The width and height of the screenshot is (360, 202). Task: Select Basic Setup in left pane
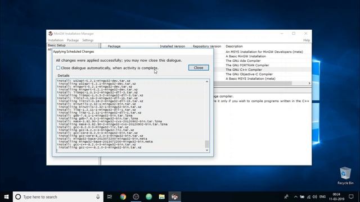57,45
